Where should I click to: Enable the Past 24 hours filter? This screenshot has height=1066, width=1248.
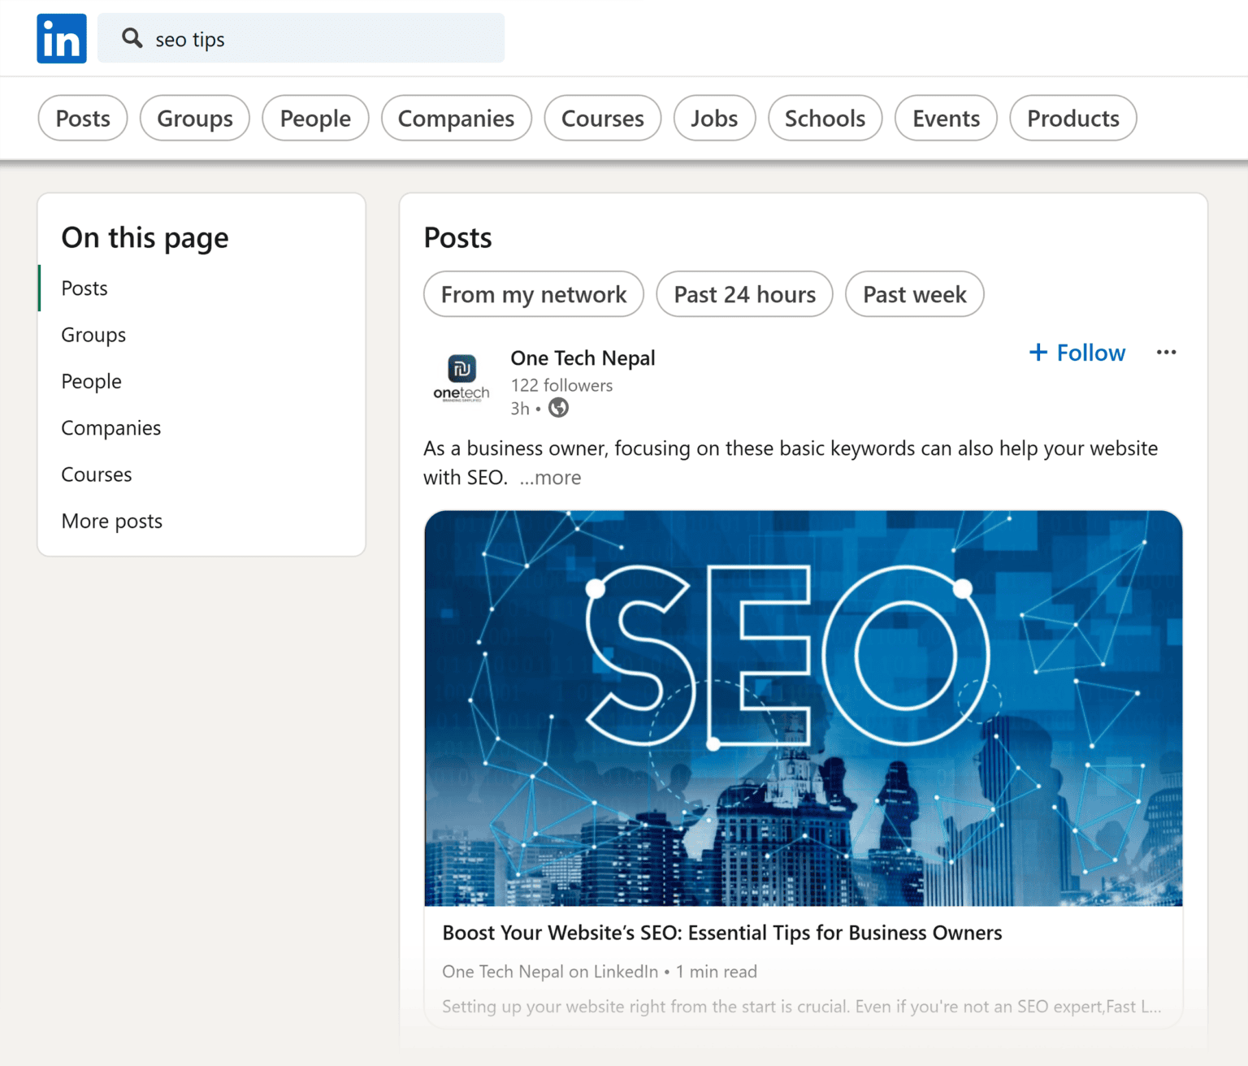(744, 294)
